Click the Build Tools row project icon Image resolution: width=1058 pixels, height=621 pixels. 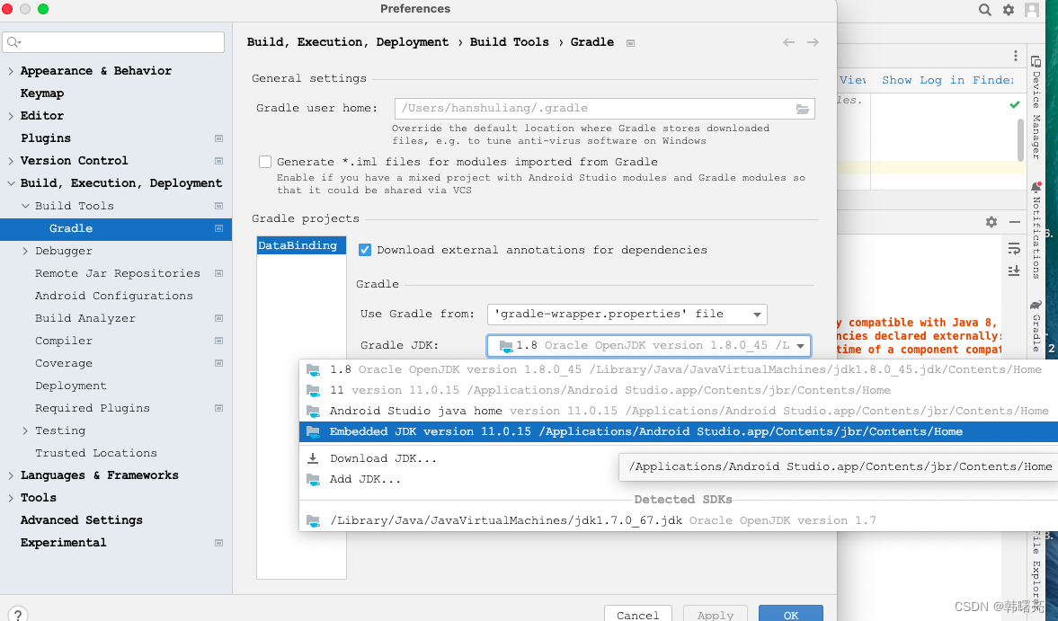coord(218,206)
